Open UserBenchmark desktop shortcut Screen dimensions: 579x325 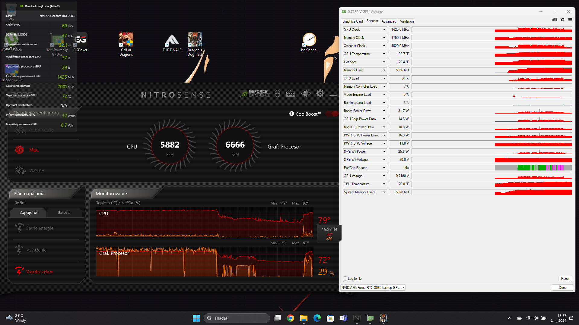point(309,42)
